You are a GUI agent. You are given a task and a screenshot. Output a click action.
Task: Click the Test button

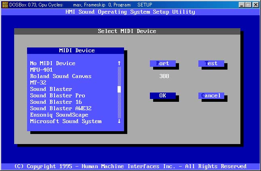(x=211, y=64)
